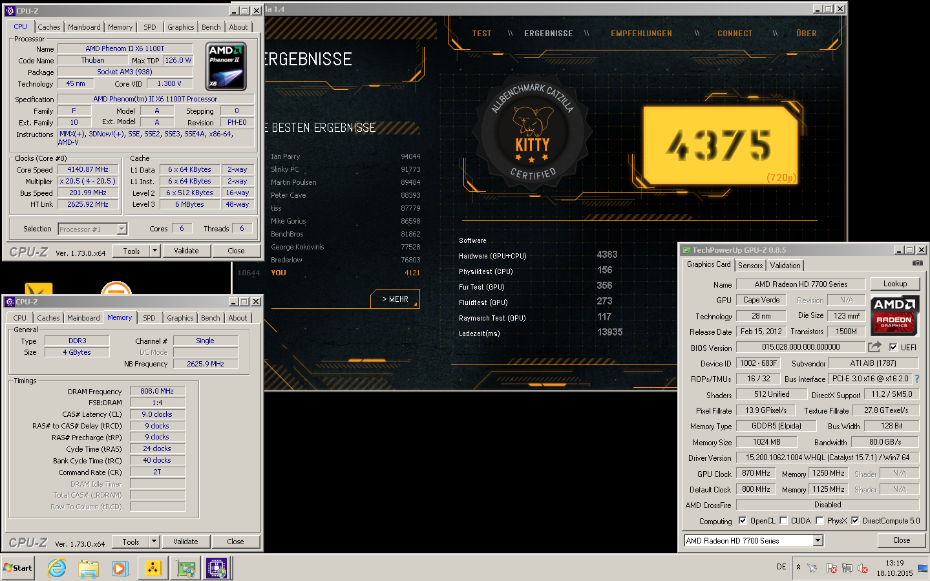Open the About tab in memory CPU-Z window
The height and width of the screenshot is (581, 930).
coord(238,318)
